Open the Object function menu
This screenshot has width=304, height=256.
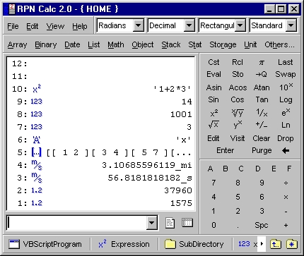point(143,44)
